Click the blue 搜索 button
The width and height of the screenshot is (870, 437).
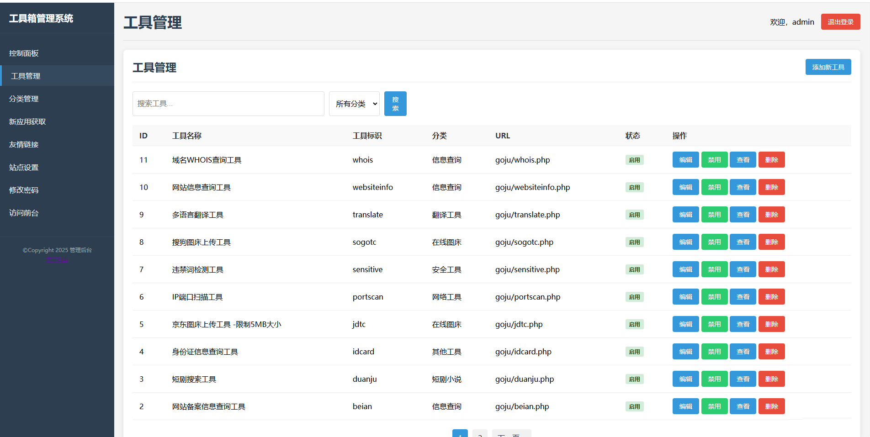coord(395,104)
